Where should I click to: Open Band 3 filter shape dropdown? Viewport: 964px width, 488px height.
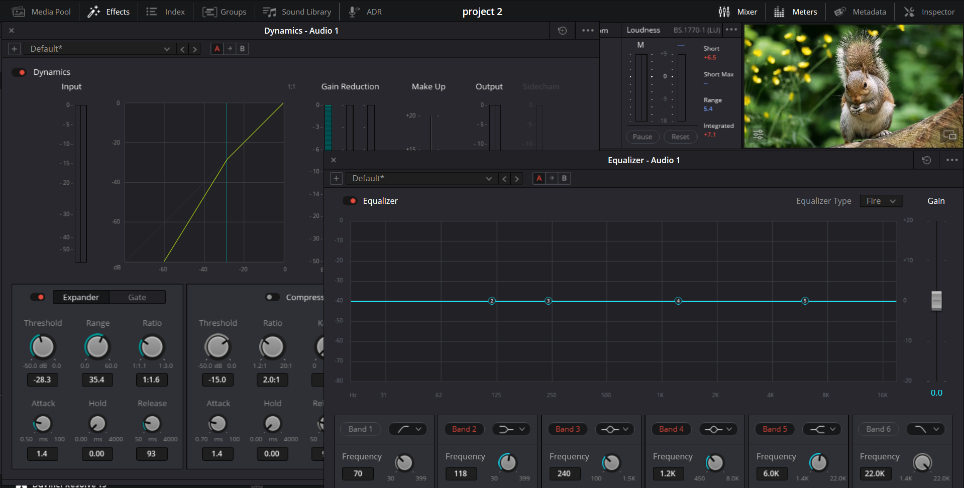coord(615,429)
